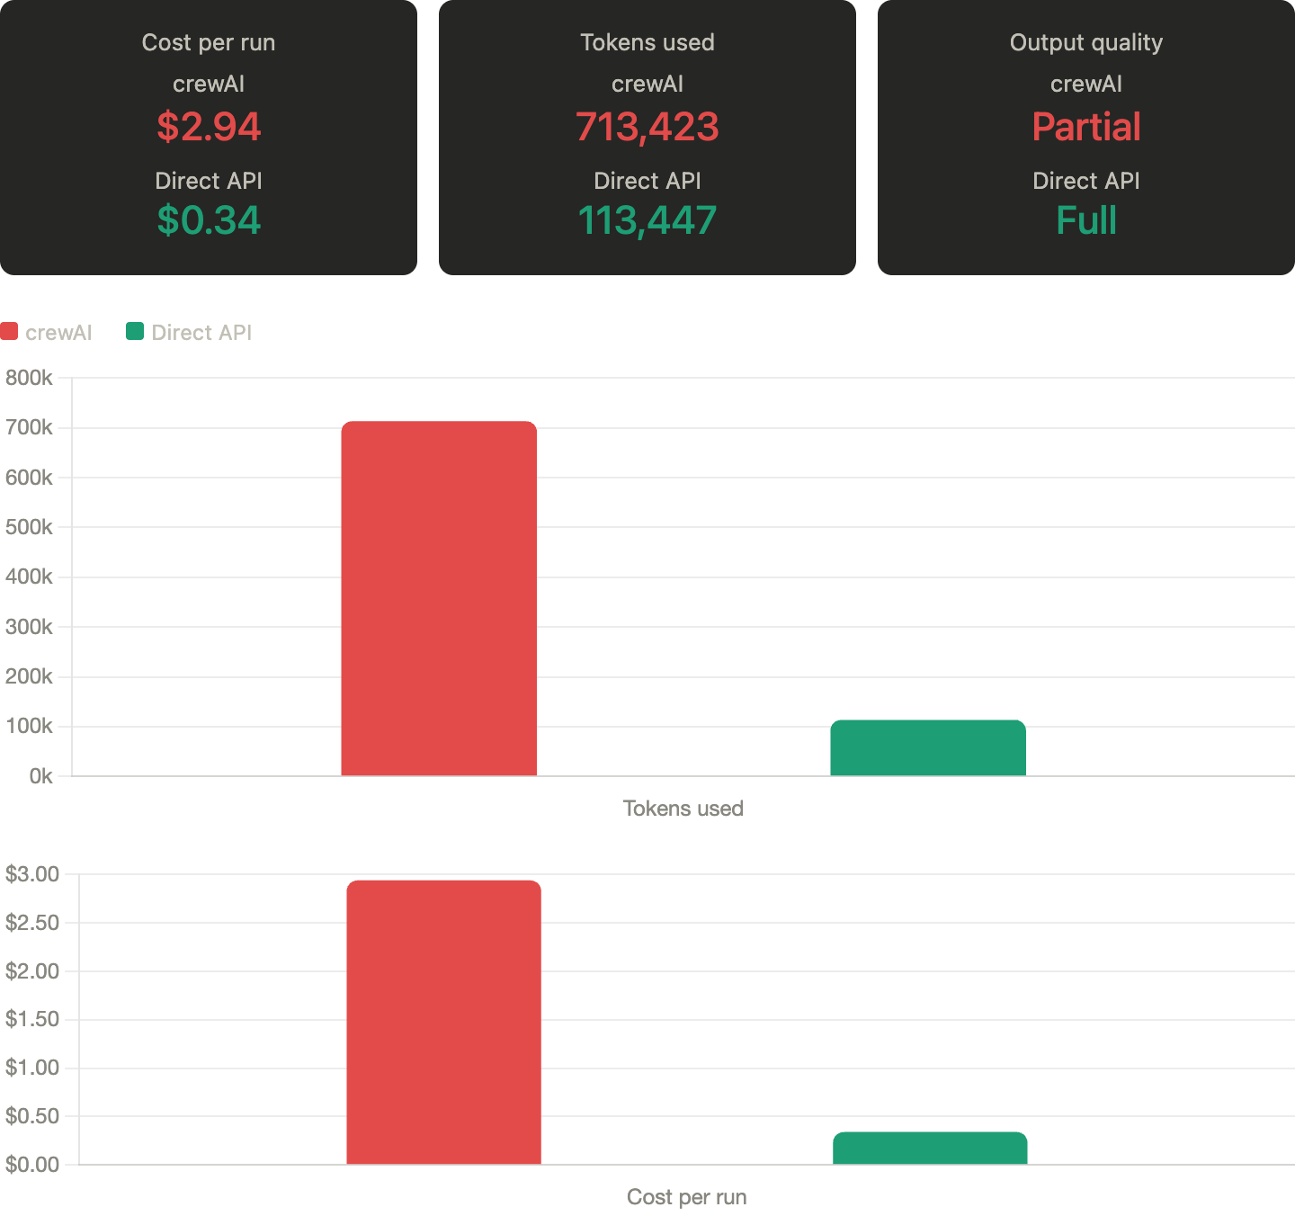This screenshot has height=1216, width=1295.
Task: Click the Cost per run chart axis label
Action: click(x=686, y=1197)
